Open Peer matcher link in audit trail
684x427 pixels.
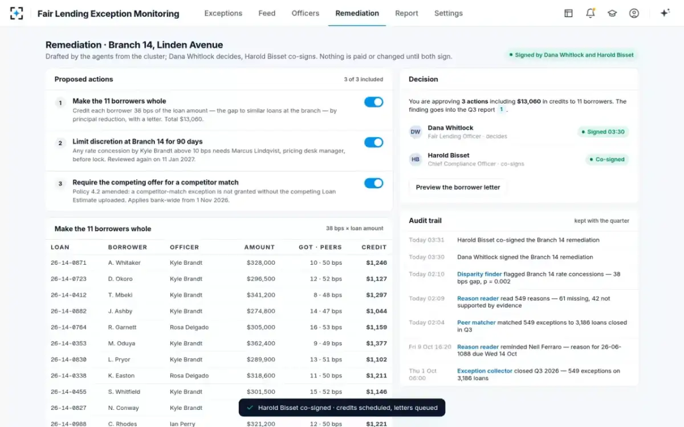click(477, 322)
